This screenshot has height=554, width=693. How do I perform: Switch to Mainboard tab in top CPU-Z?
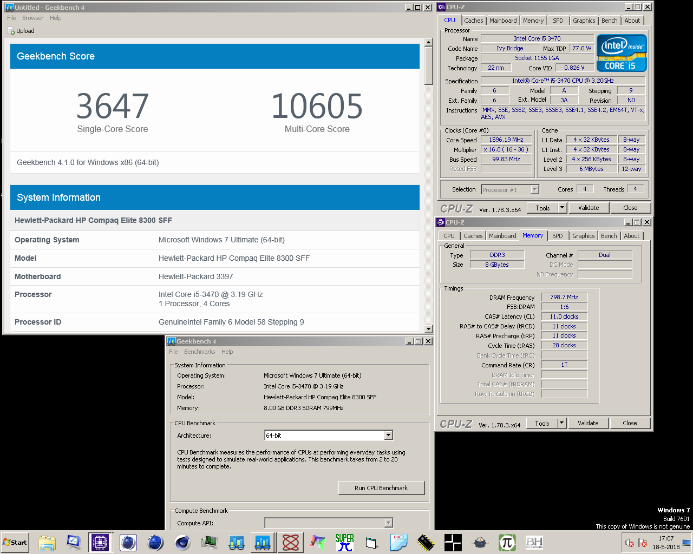503,21
